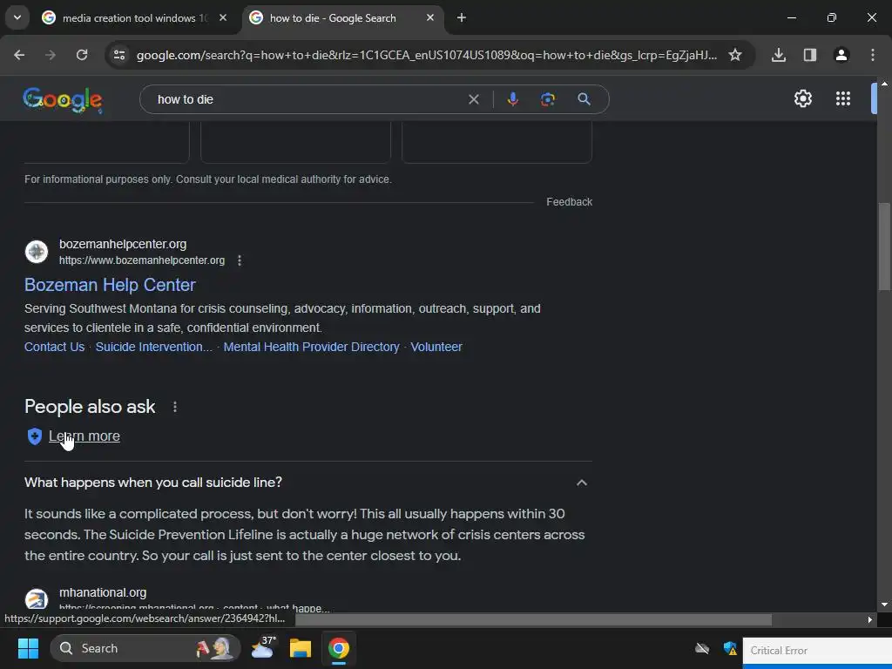892x669 pixels.
Task: Collapse the suicide line question
Action: [581, 483]
